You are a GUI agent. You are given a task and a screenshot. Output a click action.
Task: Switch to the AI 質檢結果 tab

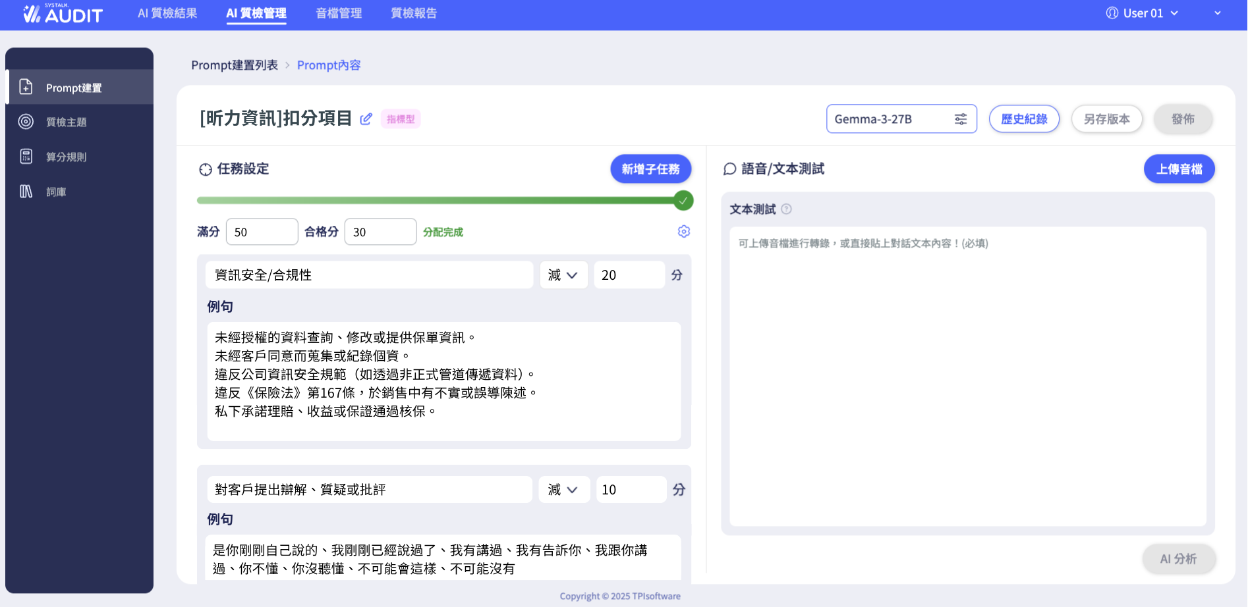167,13
